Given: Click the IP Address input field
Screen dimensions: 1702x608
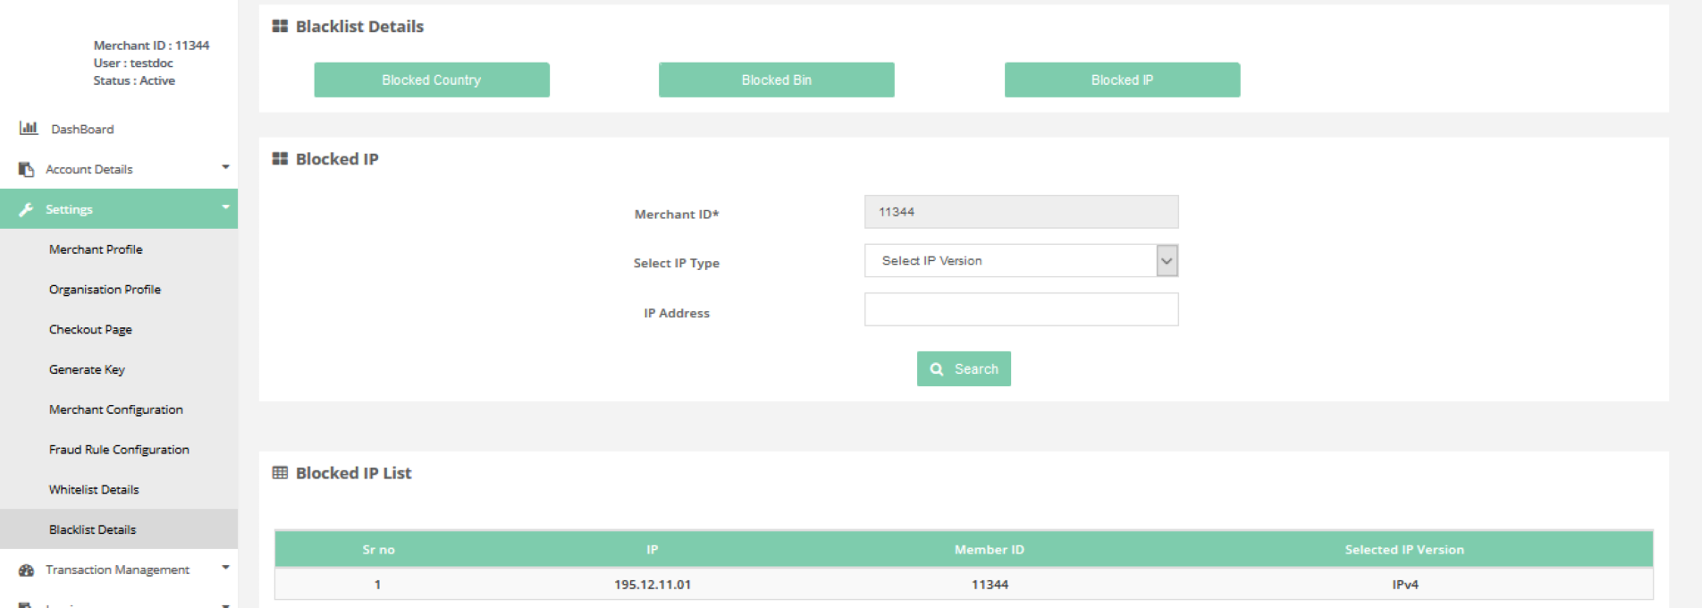Looking at the screenshot, I should 1021,310.
